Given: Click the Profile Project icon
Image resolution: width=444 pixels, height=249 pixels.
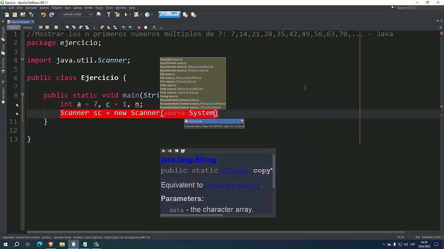Looking at the screenshot, I should pos(147,15).
